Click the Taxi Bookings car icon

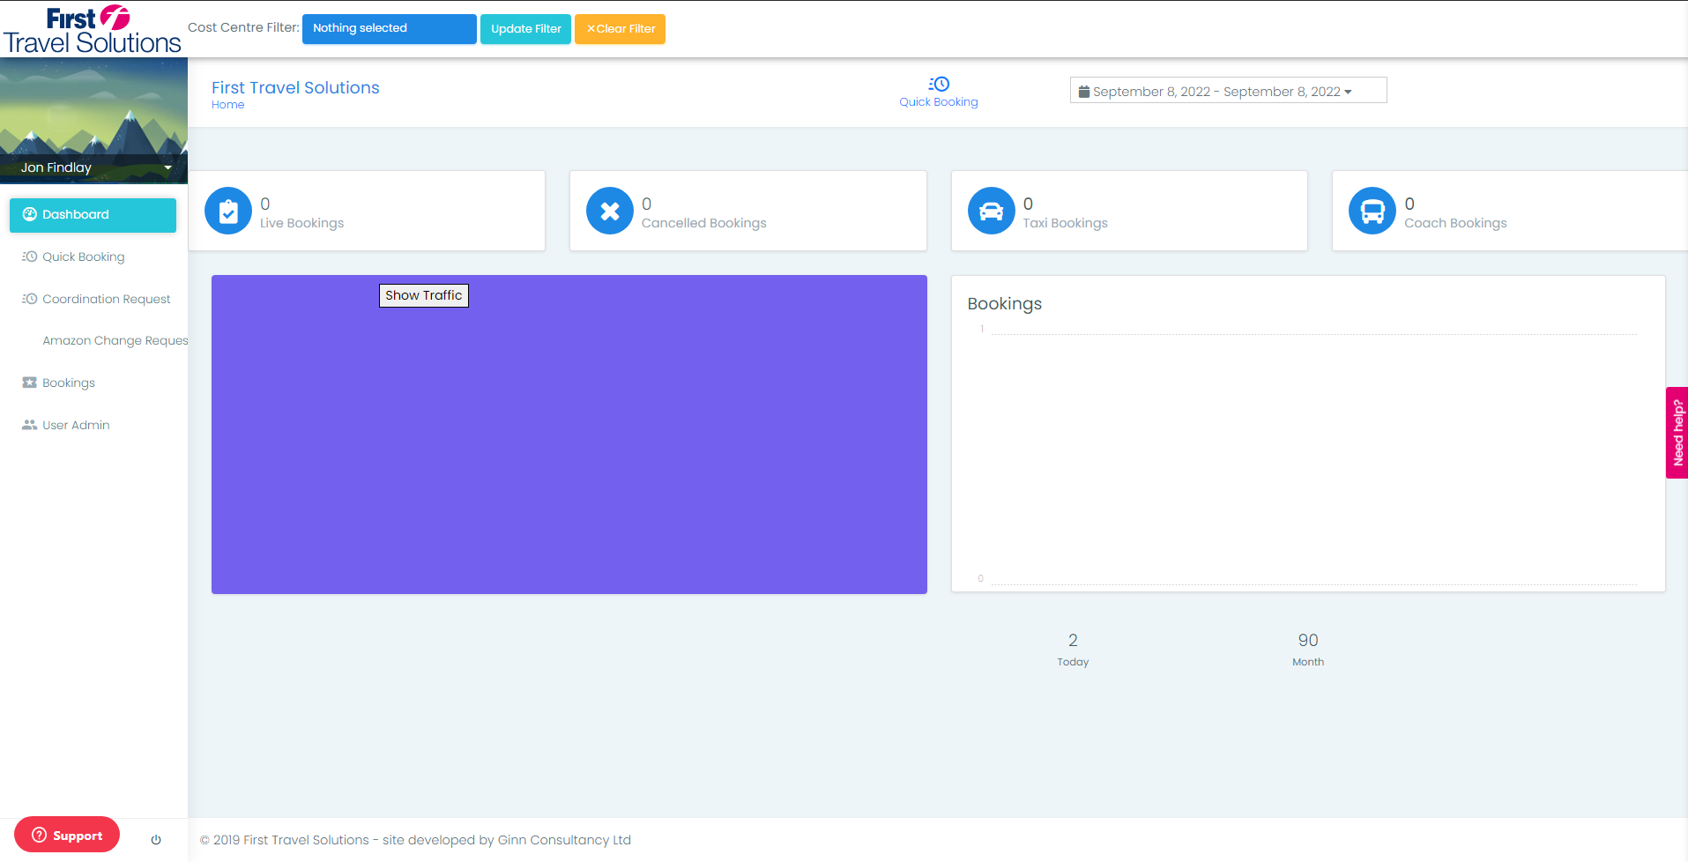(992, 212)
